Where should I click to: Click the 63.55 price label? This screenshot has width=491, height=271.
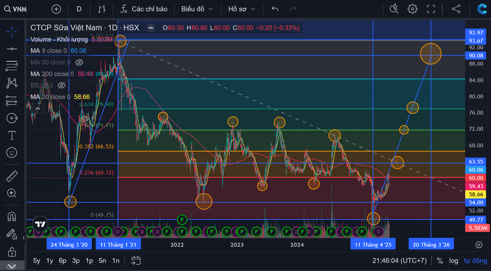coord(476,162)
